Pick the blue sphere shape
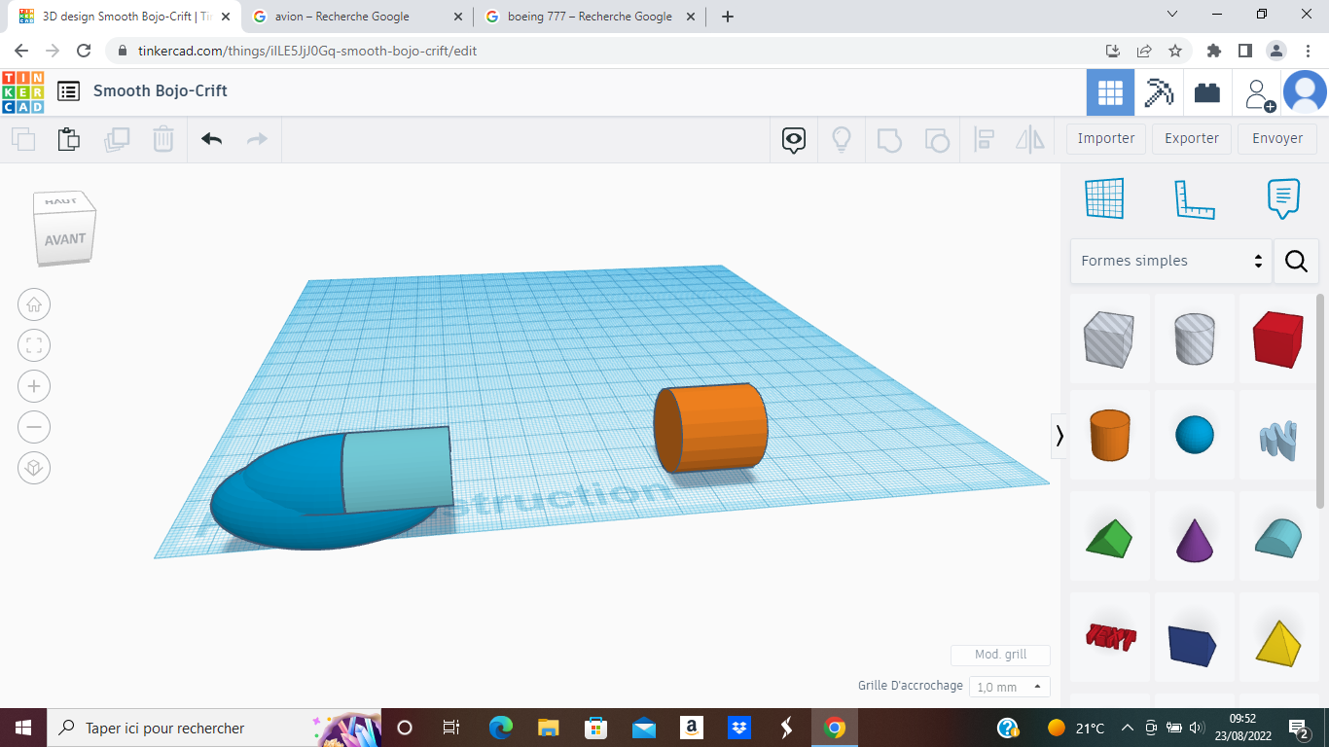The image size is (1329, 747). (1195, 435)
